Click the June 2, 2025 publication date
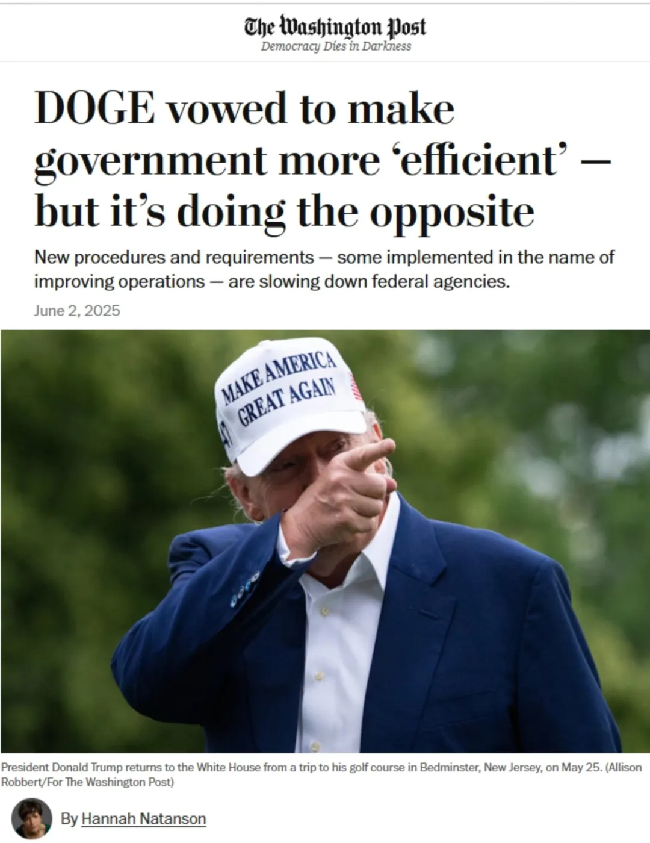Screen dimensions: 650x843 77,311
